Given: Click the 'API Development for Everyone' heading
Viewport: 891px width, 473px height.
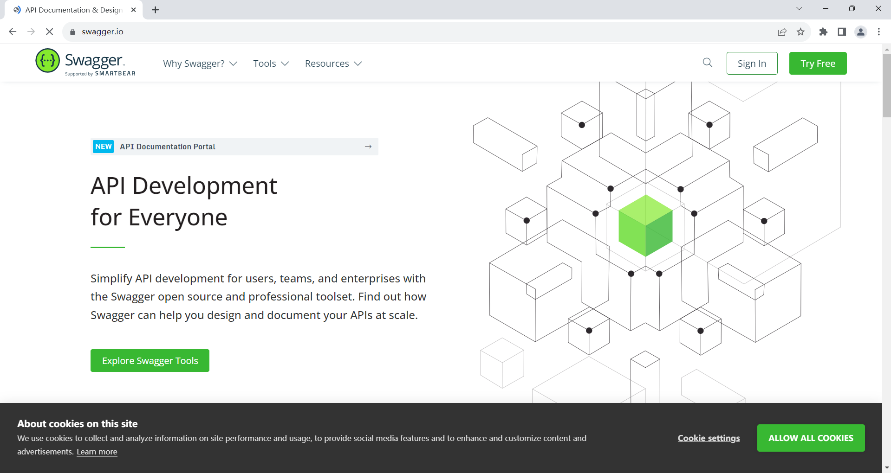Looking at the screenshot, I should (184, 201).
